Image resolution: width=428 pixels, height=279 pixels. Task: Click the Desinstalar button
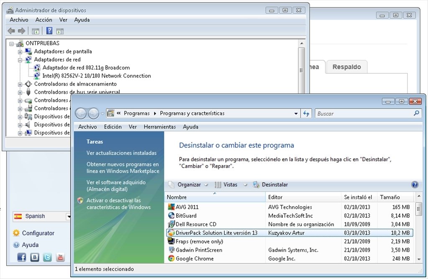[276, 184]
